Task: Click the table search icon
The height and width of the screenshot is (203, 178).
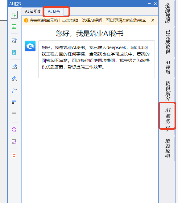Action: point(14,142)
